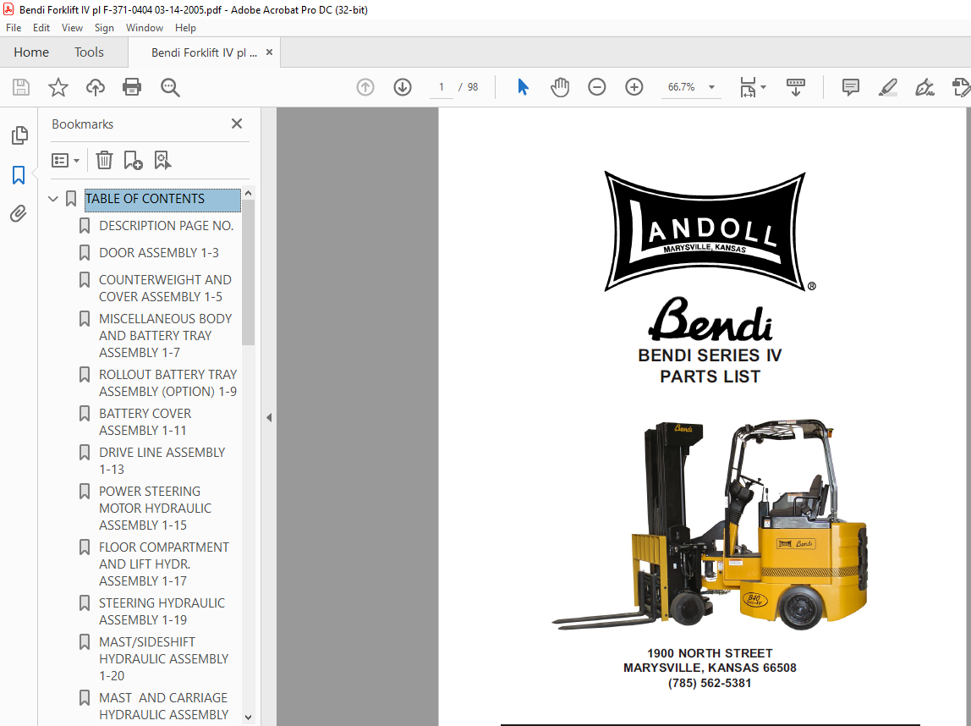The image size is (971, 726).
Task: Zoom in with plus icon
Action: pos(634,87)
